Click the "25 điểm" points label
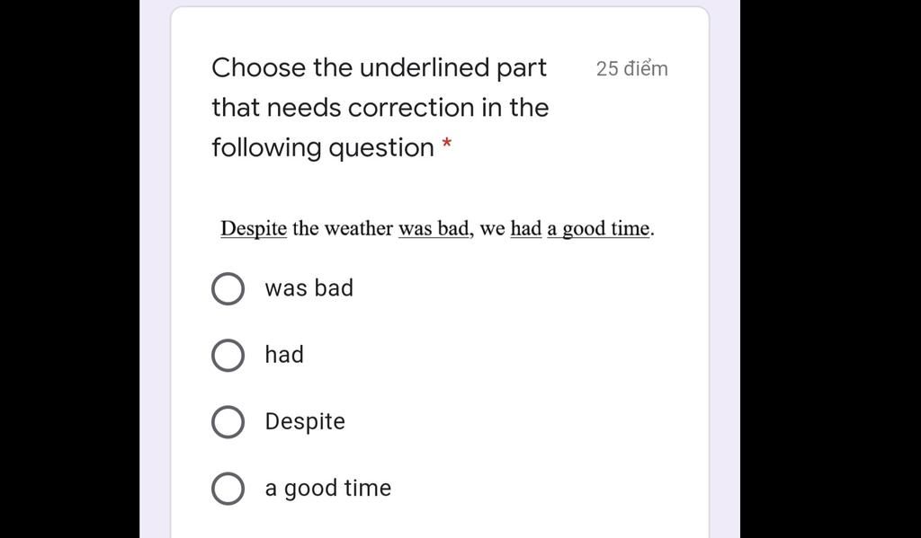Viewport: 921px width, 538px height. point(632,68)
